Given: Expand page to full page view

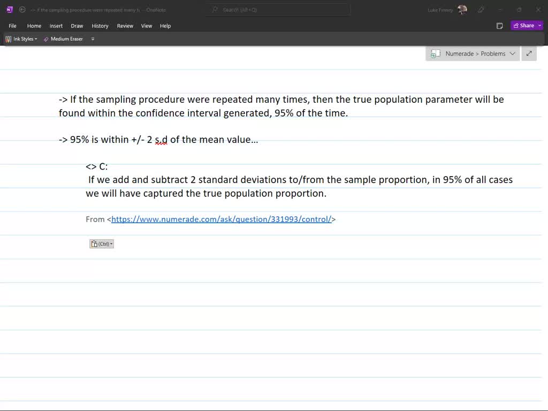Looking at the screenshot, I should (529, 54).
